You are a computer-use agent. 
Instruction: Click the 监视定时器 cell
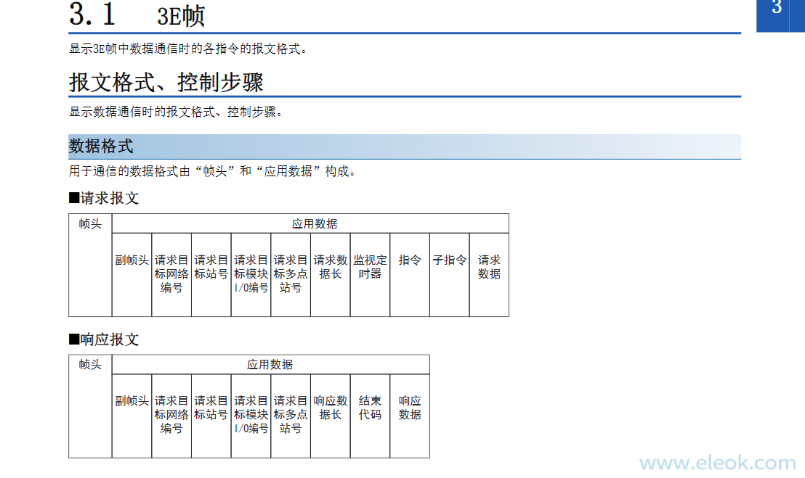pyautogui.click(x=370, y=267)
